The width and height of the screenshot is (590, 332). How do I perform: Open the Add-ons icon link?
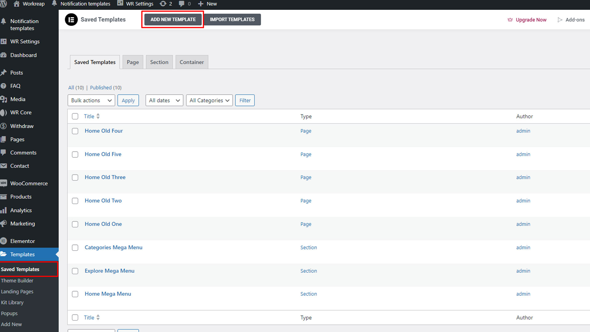point(560,20)
